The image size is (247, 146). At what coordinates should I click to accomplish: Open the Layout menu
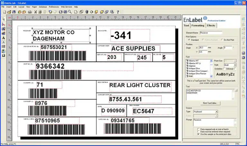coord(21,7)
